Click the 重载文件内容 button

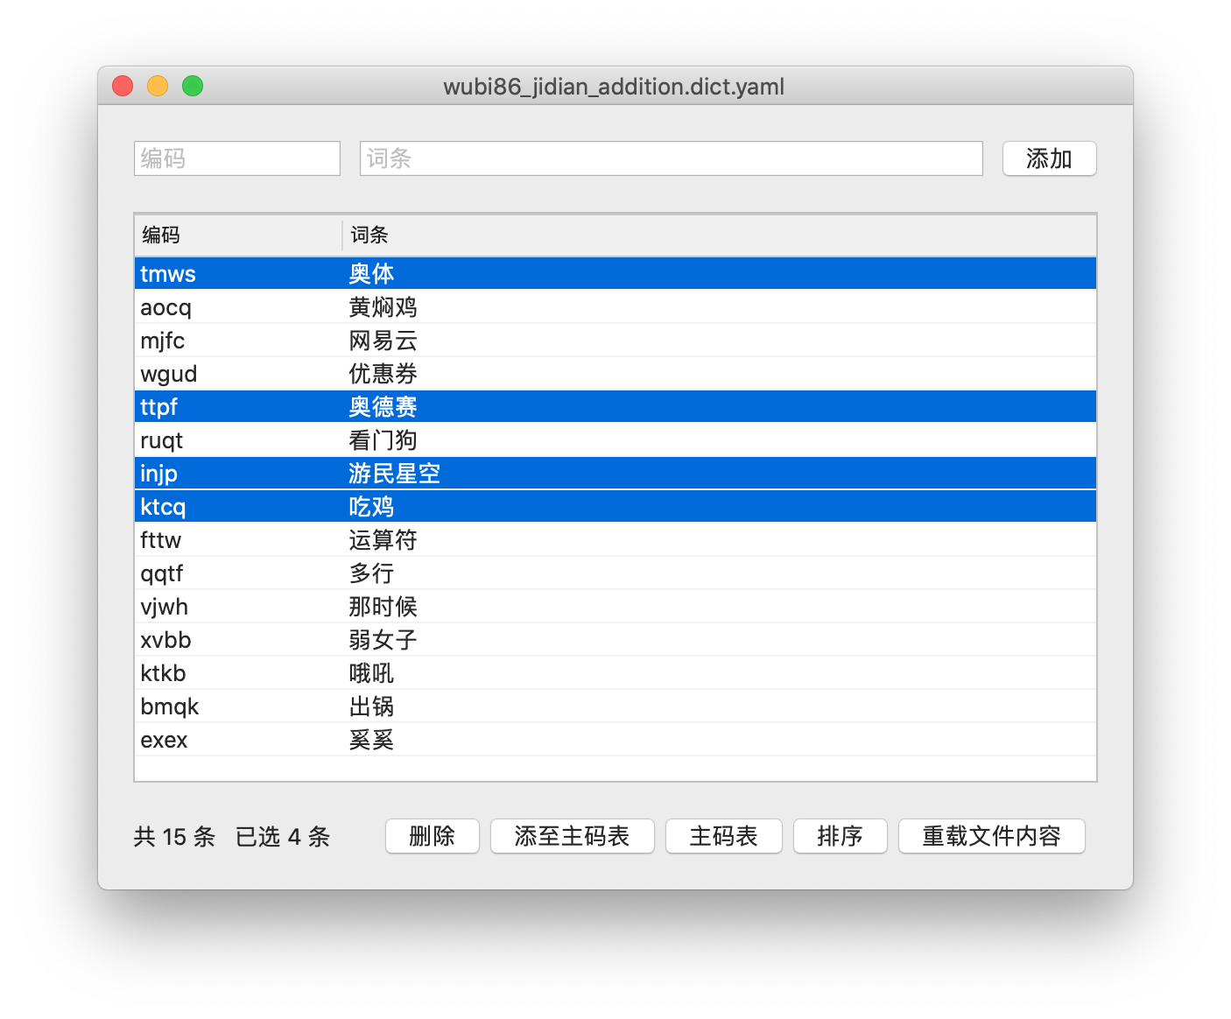tap(991, 836)
